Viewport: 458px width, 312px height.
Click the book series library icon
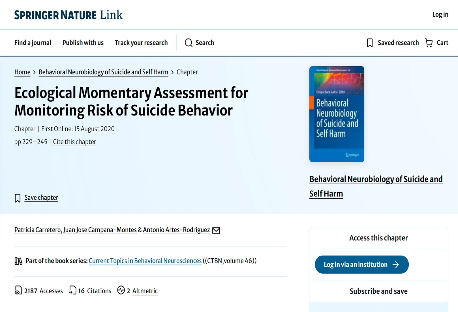18,261
